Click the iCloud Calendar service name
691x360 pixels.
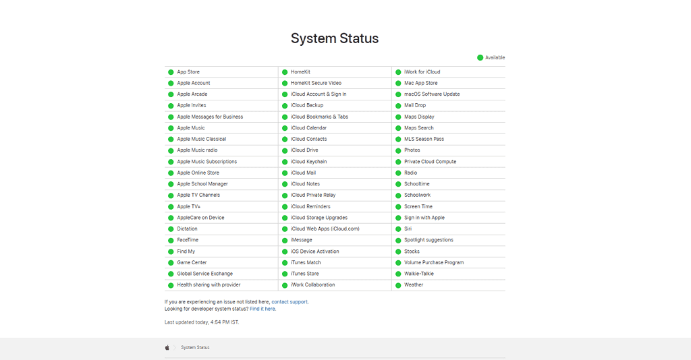[x=308, y=127]
